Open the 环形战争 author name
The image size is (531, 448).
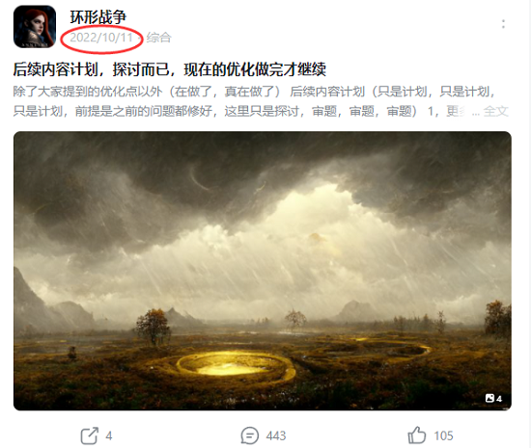pyautogui.click(x=98, y=17)
